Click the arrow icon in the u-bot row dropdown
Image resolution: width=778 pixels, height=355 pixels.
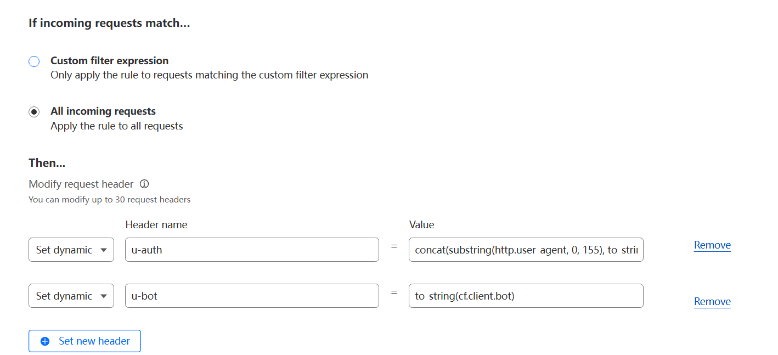click(104, 296)
